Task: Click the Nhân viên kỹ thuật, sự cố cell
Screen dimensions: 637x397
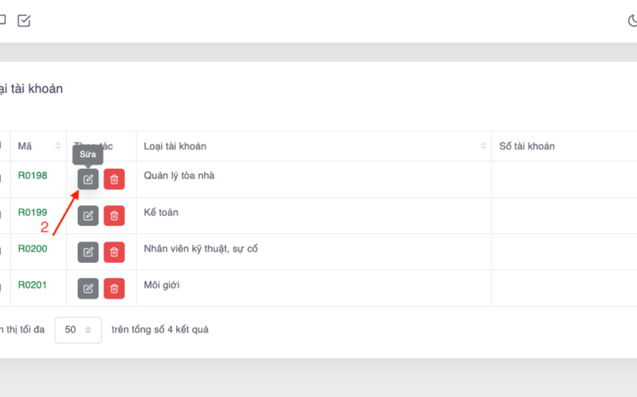Action: [200, 249]
